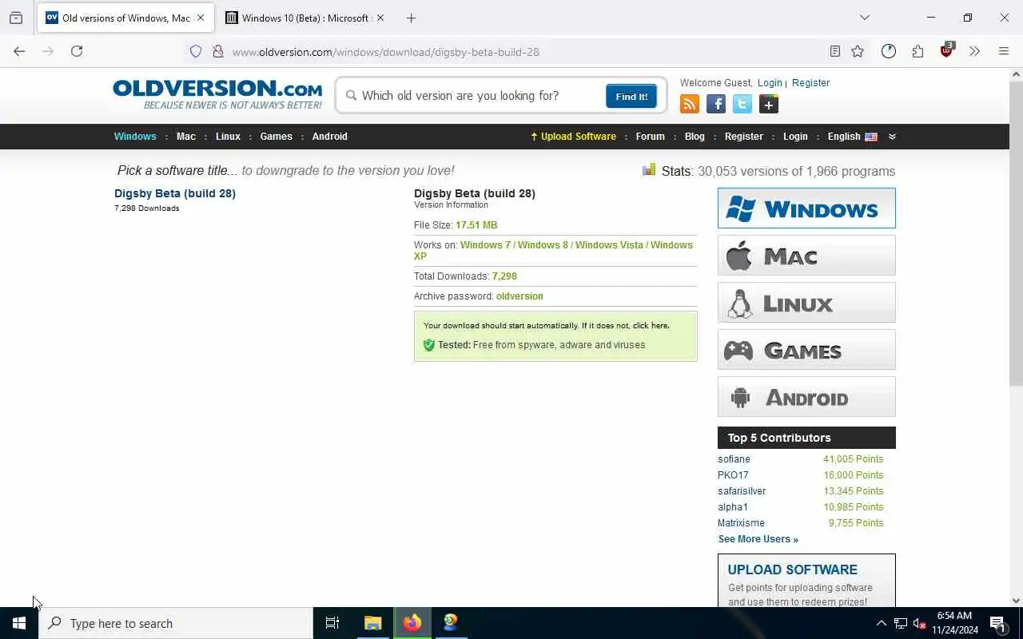Switch to Windows 10 (Beta) tab
1023x639 pixels.
pos(305,18)
